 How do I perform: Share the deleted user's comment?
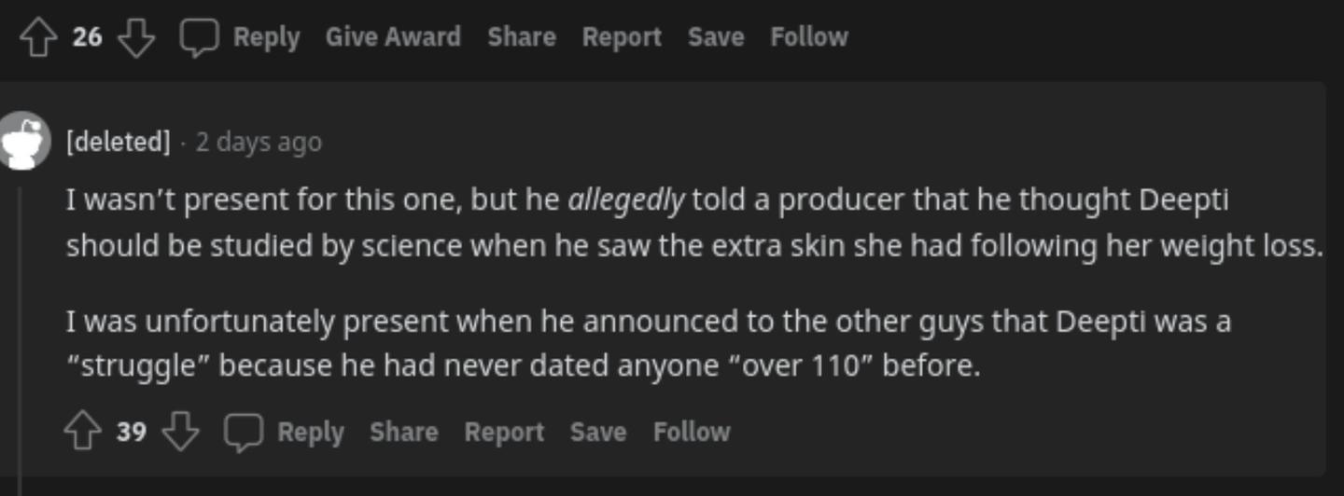pyautogui.click(x=403, y=432)
